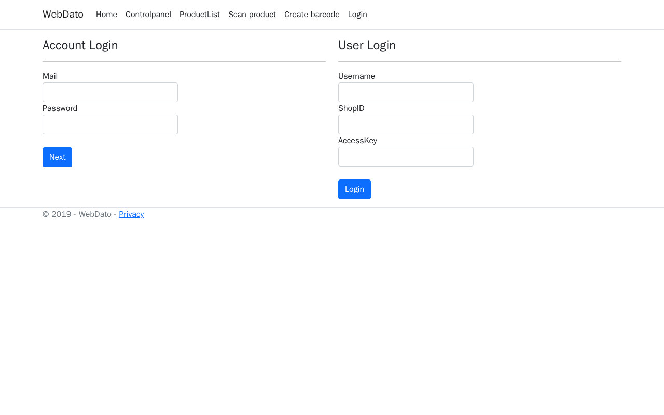Click into the Account Login Password field
Screen dimensions: 664x415
110,125
